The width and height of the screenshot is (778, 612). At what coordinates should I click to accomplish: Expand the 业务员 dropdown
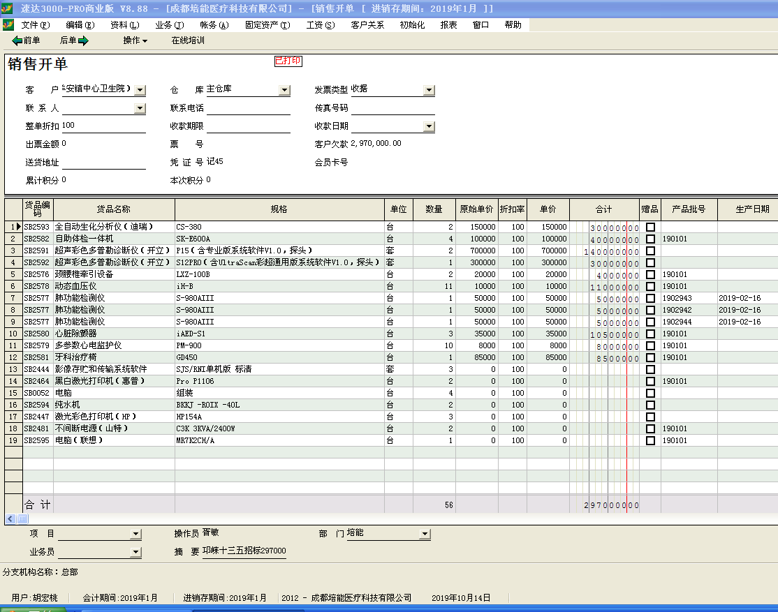point(135,552)
